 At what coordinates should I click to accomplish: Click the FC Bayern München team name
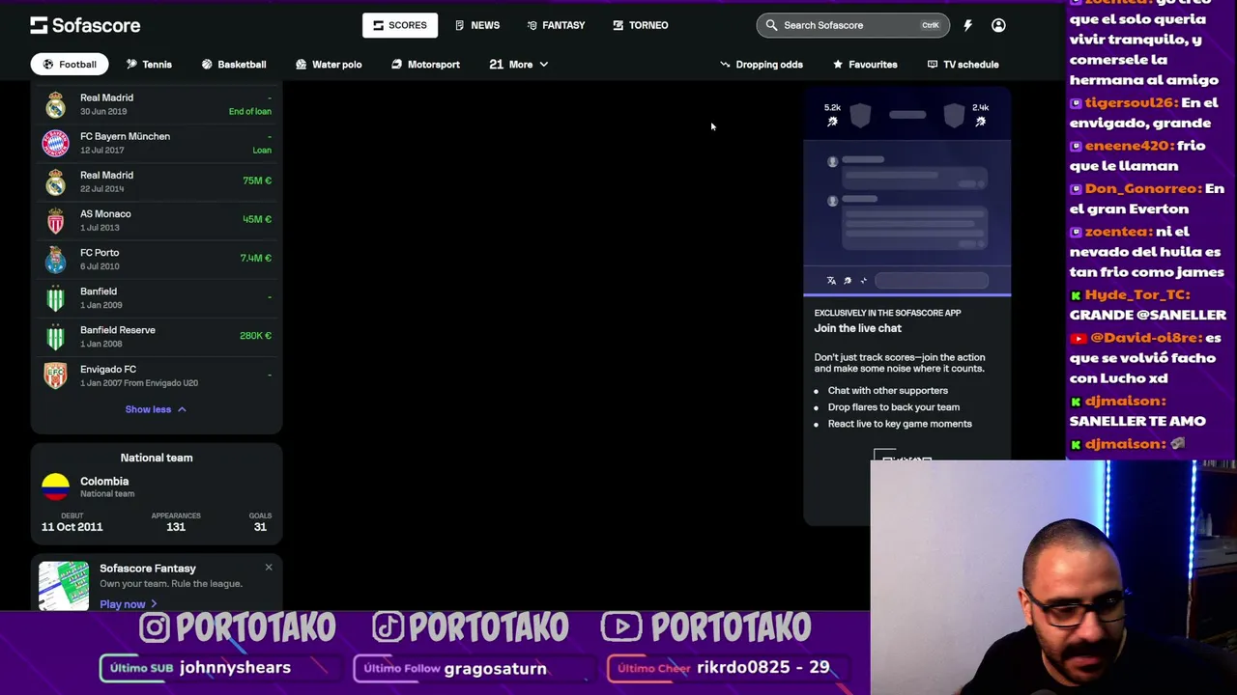pos(125,136)
